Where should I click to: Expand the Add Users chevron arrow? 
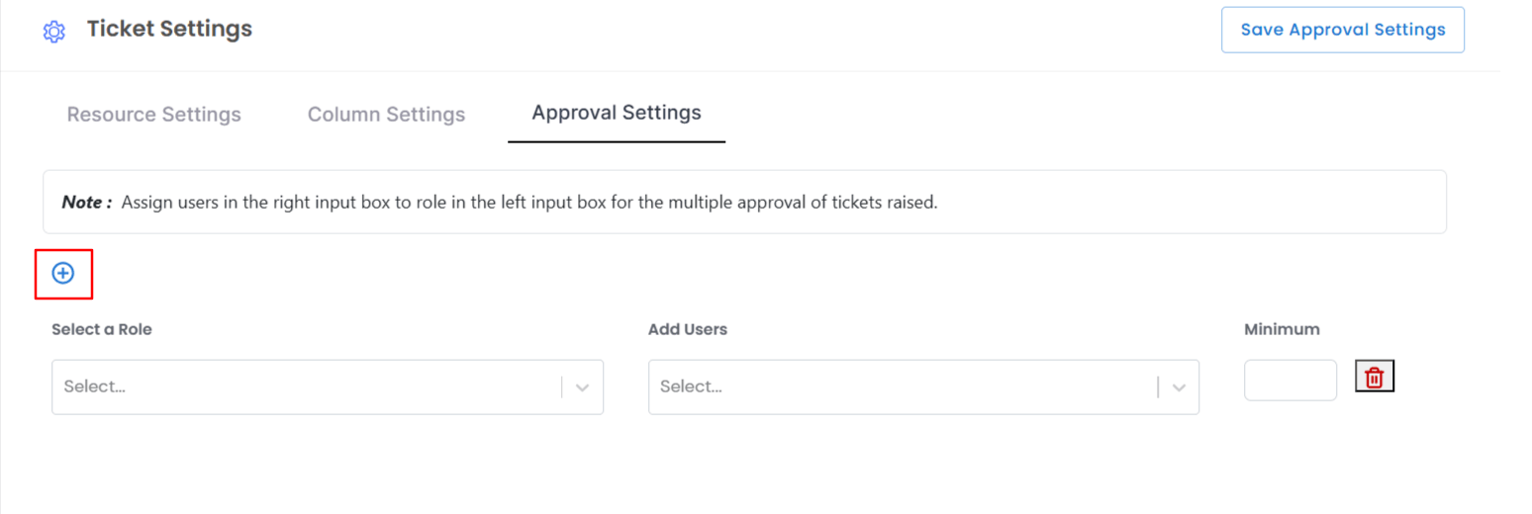click(1179, 387)
